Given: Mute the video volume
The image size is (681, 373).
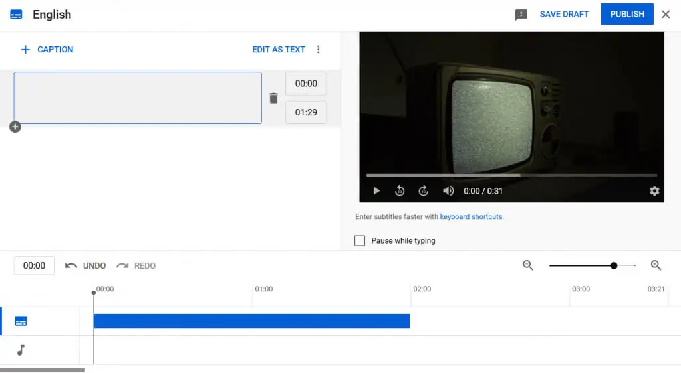Looking at the screenshot, I should tap(448, 191).
